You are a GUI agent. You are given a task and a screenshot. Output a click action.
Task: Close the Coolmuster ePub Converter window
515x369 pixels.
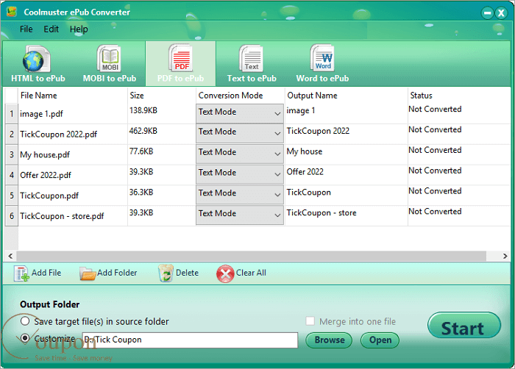[x=501, y=13]
